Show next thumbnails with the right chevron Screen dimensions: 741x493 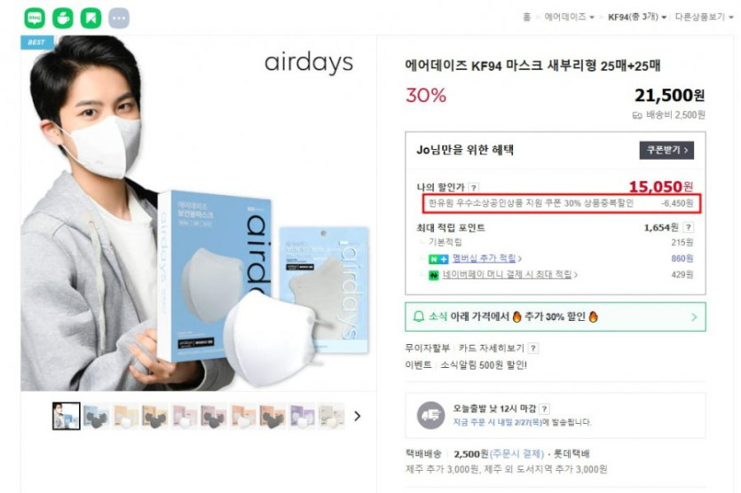tap(358, 416)
